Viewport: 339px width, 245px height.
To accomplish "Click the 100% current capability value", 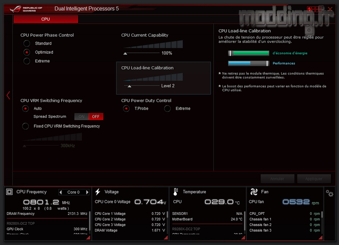I will [x=167, y=53].
